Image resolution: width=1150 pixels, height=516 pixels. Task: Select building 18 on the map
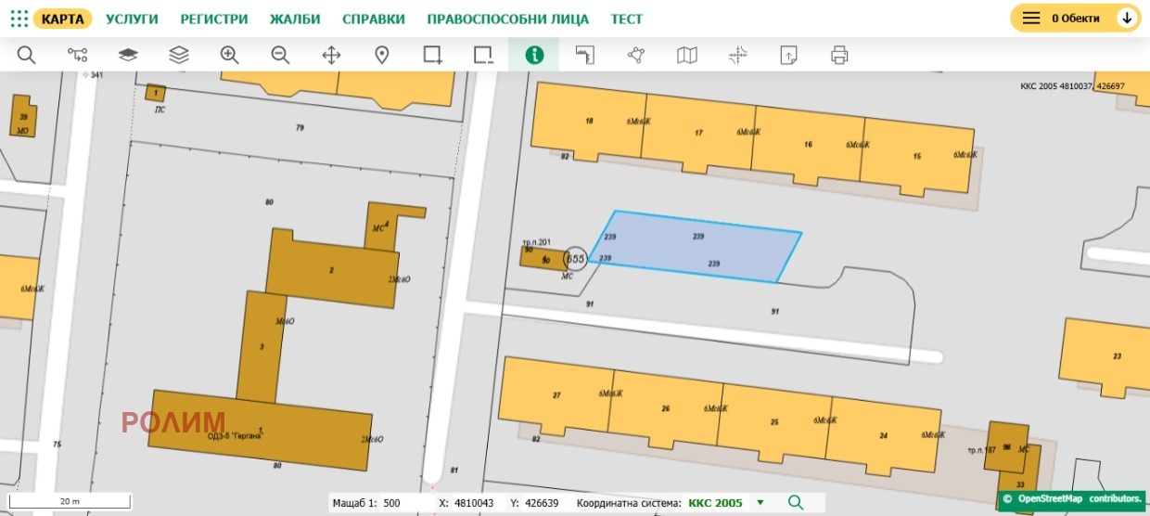coord(588,121)
